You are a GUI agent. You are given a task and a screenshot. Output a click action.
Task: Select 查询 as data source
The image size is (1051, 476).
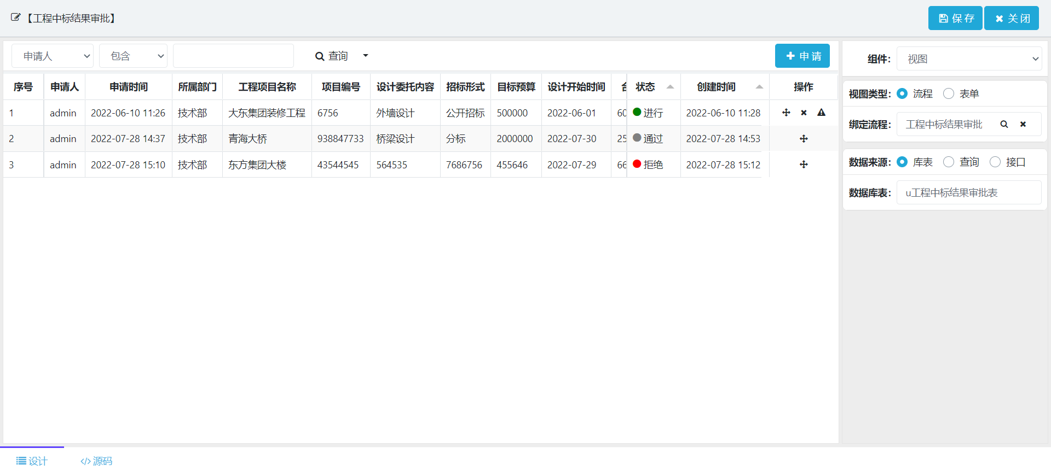tap(949, 162)
